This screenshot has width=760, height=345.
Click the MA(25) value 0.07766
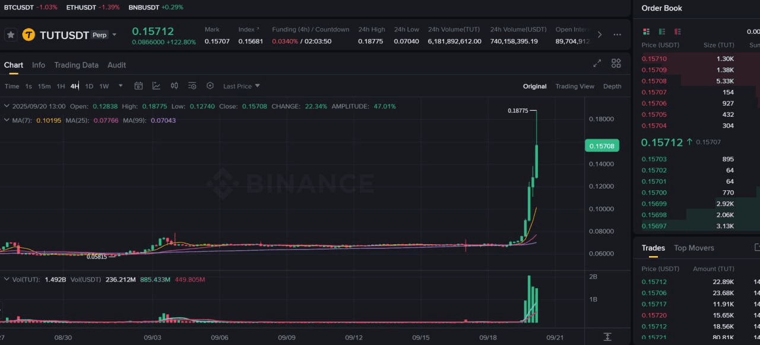(106, 120)
